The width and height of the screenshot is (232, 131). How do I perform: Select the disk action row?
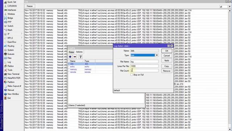pyautogui.click(x=90, y=64)
